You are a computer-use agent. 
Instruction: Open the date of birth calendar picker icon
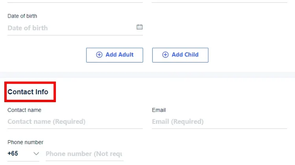point(139,27)
